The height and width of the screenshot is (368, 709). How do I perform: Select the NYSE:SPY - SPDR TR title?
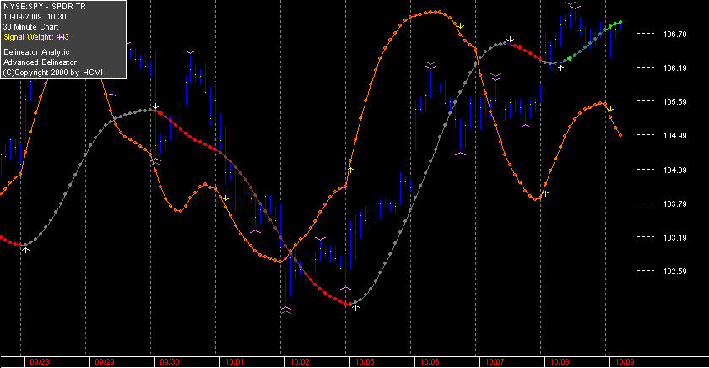click(x=44, y=7)
